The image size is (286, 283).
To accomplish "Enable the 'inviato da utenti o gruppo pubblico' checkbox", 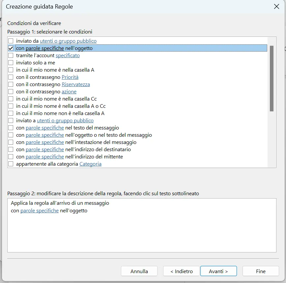I will 11,41.
